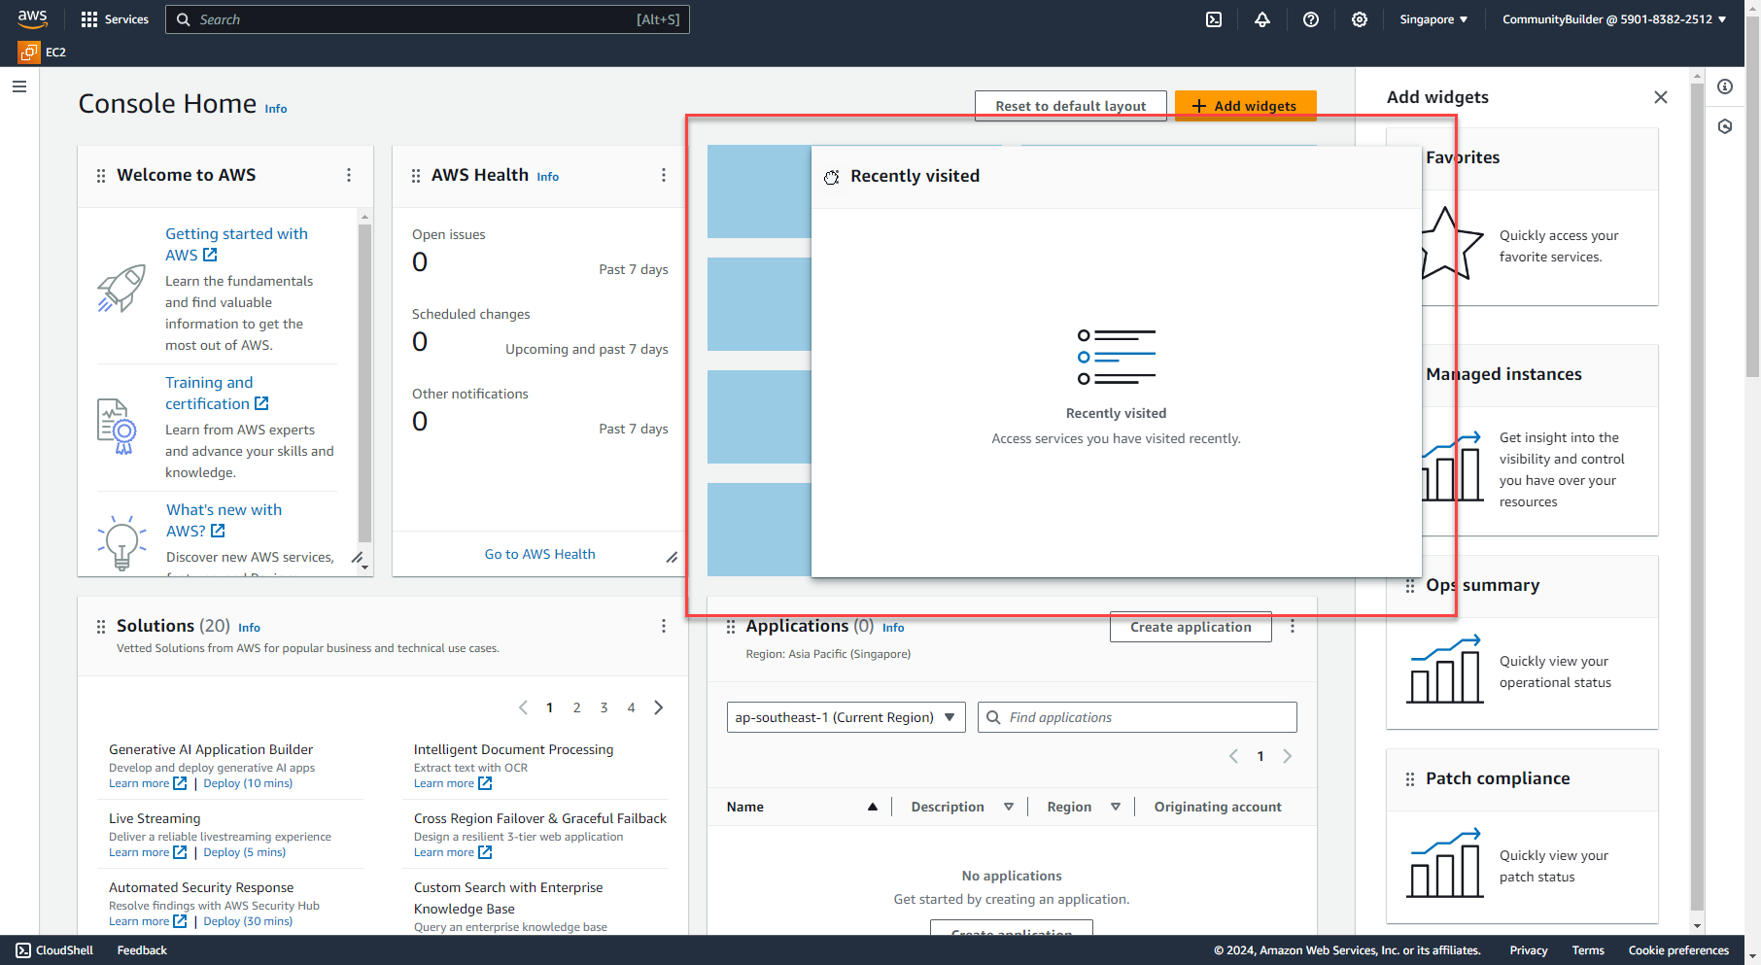The height and width of the screenshot is (965, 1761).
Task: Click the hamburger navigation menu icon
Action: point(19,86)
